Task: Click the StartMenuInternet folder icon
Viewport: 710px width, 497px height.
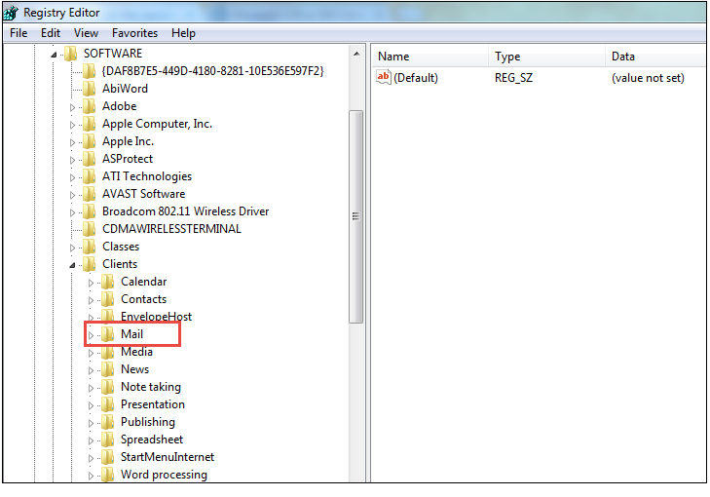Action: pos(108,457)
